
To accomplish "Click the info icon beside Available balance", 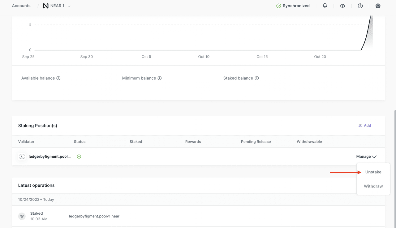I will click(58, 78).
